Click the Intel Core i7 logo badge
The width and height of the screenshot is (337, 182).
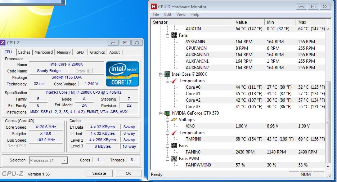pyautogui.click(x=122, y=74)
